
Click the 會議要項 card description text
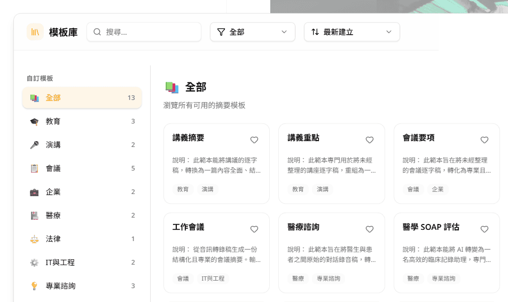[x=447, y=165]
